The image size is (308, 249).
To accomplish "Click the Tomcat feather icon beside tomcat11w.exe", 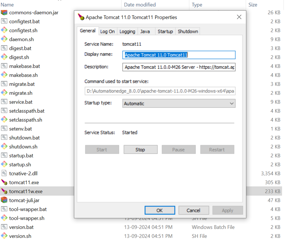I will tap(5, 191).
